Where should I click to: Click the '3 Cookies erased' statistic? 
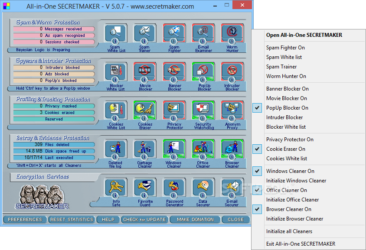54,113
